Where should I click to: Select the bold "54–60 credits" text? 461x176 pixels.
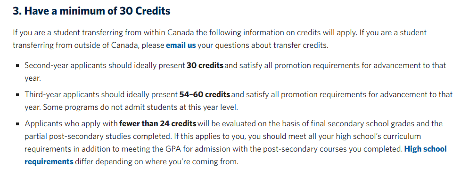click(x=205, y=95)
